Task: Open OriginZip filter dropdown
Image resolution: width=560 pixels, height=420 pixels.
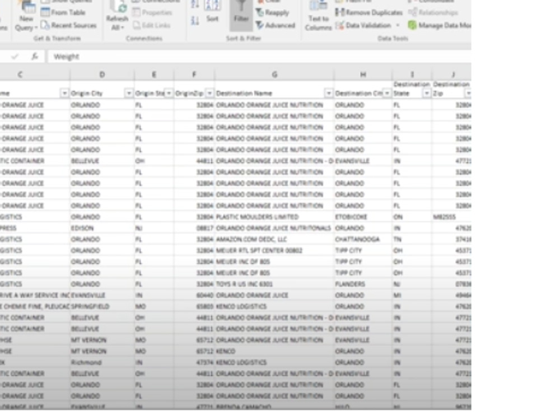Action: point(209,93)
